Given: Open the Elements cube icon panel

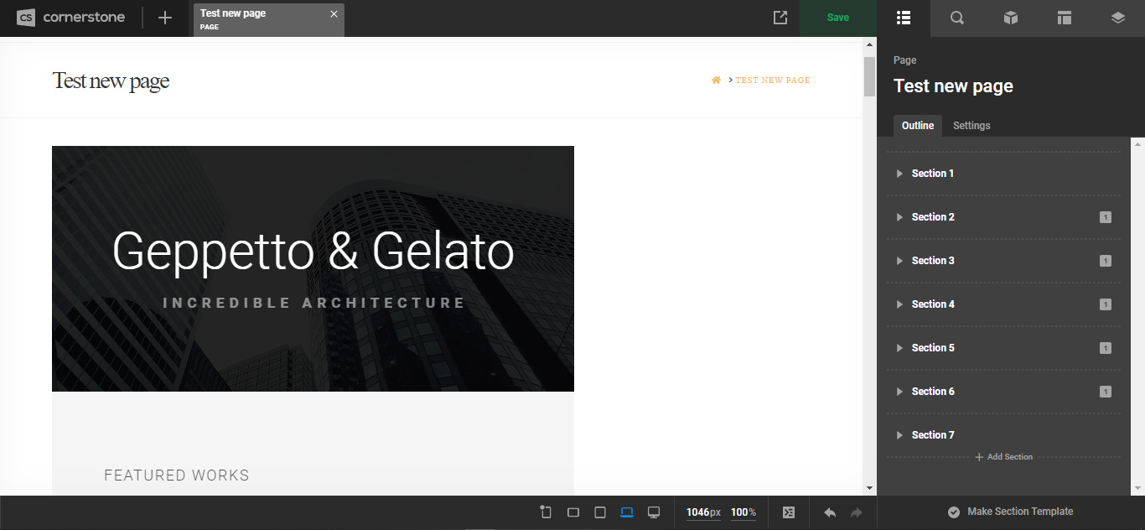Looking at the screenshot, I should coord(1010,18).
